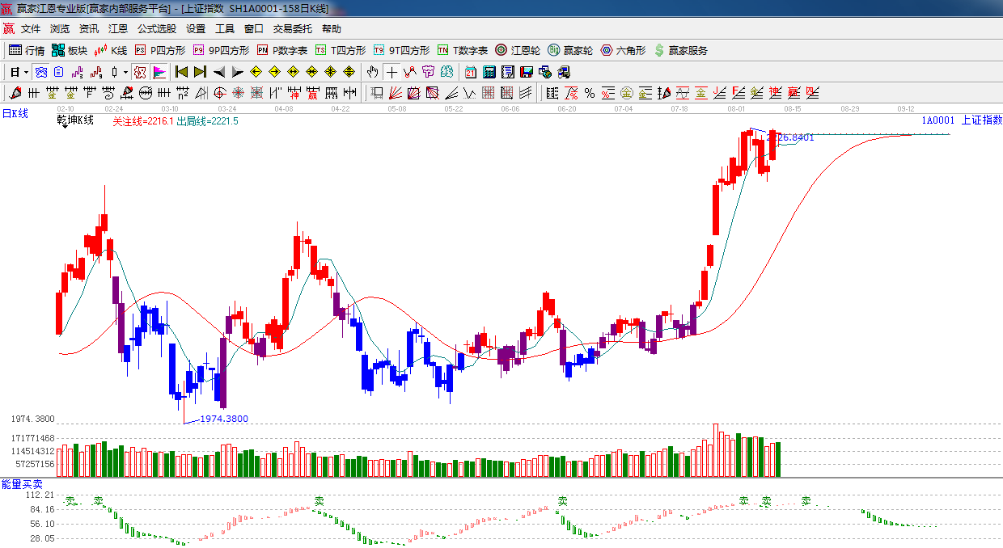Open the 行情 market quotes view

tap(26, 50)
